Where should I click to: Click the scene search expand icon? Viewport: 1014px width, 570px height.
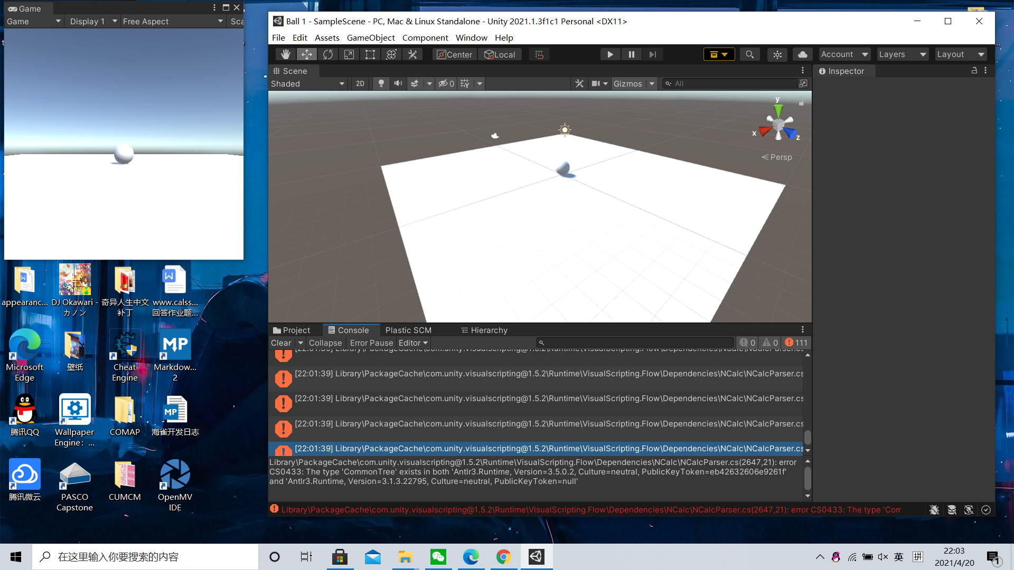coord(803,83)
